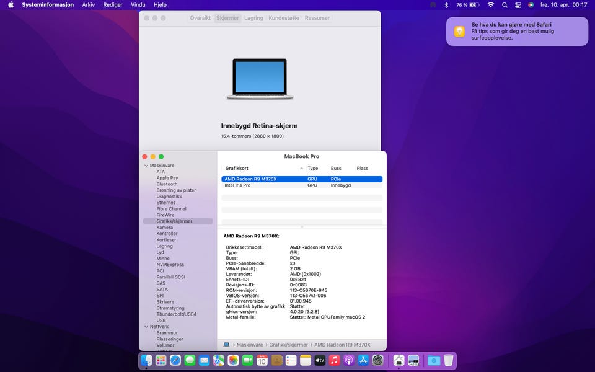Select AMD Radeon R9 M370X row
595x372 pixels.
tap(302, 179)
